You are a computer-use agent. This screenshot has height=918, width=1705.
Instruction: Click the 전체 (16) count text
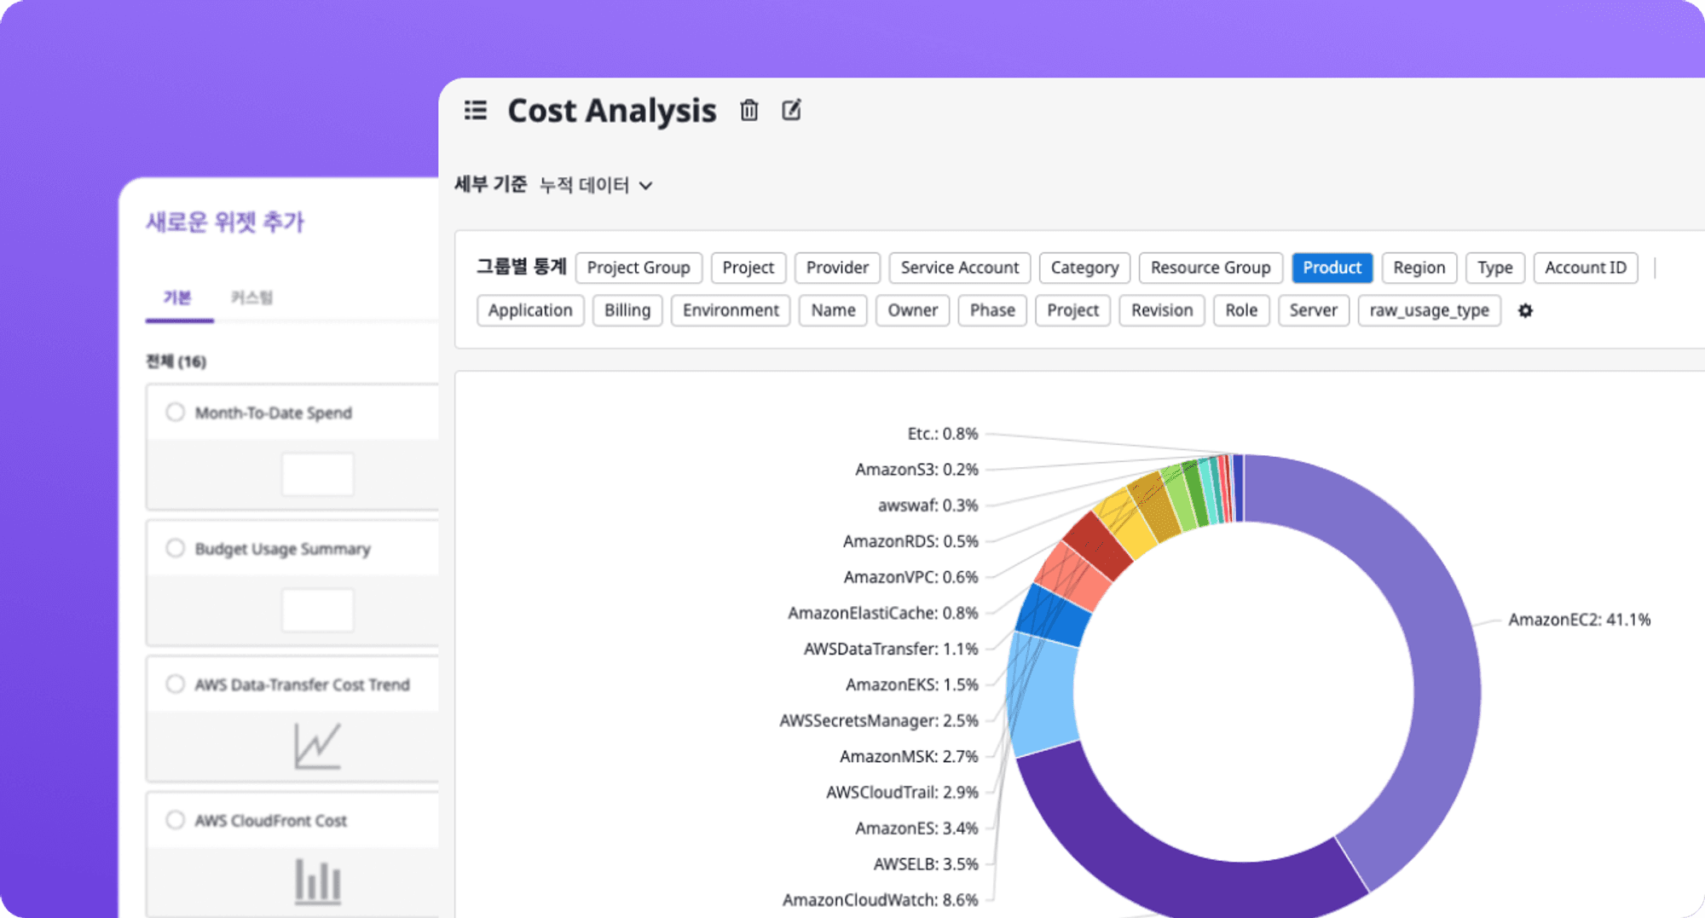click(x=176, y=361)
